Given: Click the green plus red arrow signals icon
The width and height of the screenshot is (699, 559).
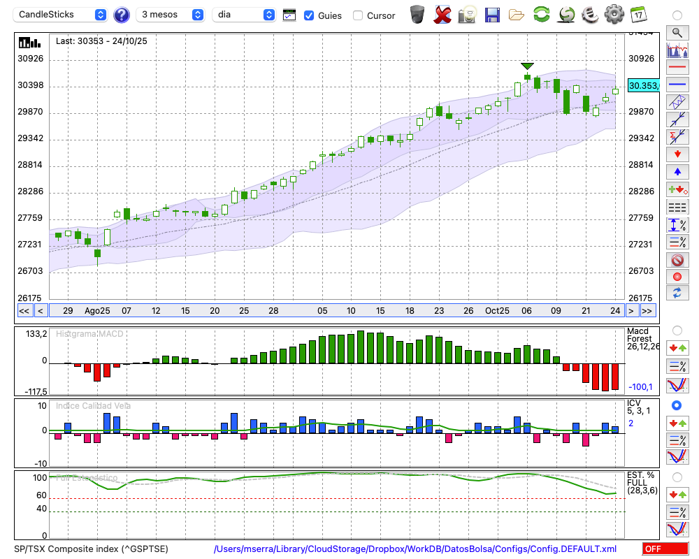Looking at the screenshot, I should 677,189.
